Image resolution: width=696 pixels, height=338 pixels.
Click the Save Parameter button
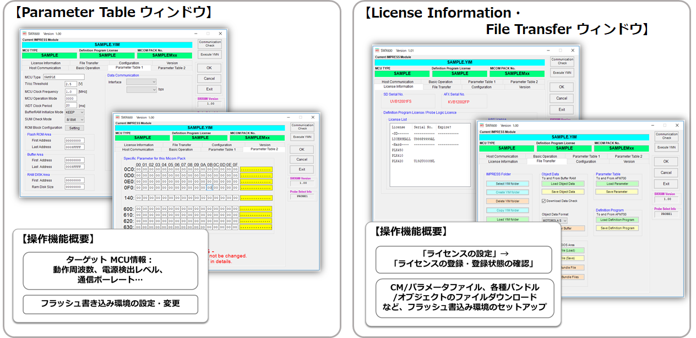617,192
